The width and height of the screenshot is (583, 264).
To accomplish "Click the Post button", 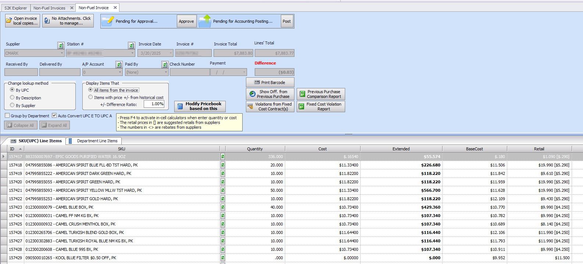I will pyautogui.click(x=287, y=21).
